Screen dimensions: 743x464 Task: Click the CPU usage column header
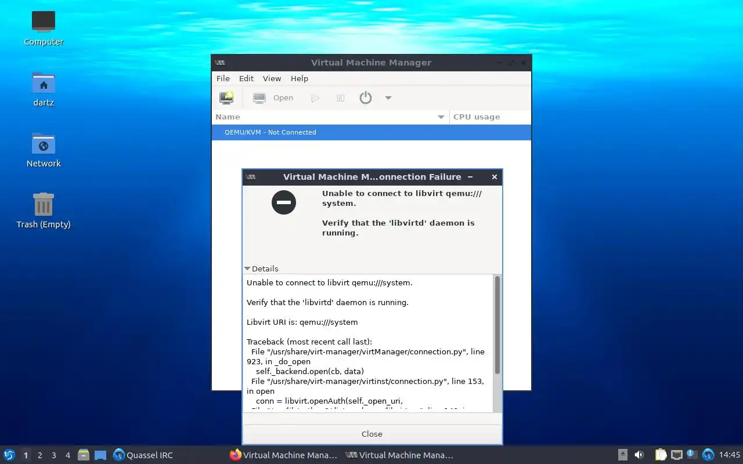pos(490,117)
